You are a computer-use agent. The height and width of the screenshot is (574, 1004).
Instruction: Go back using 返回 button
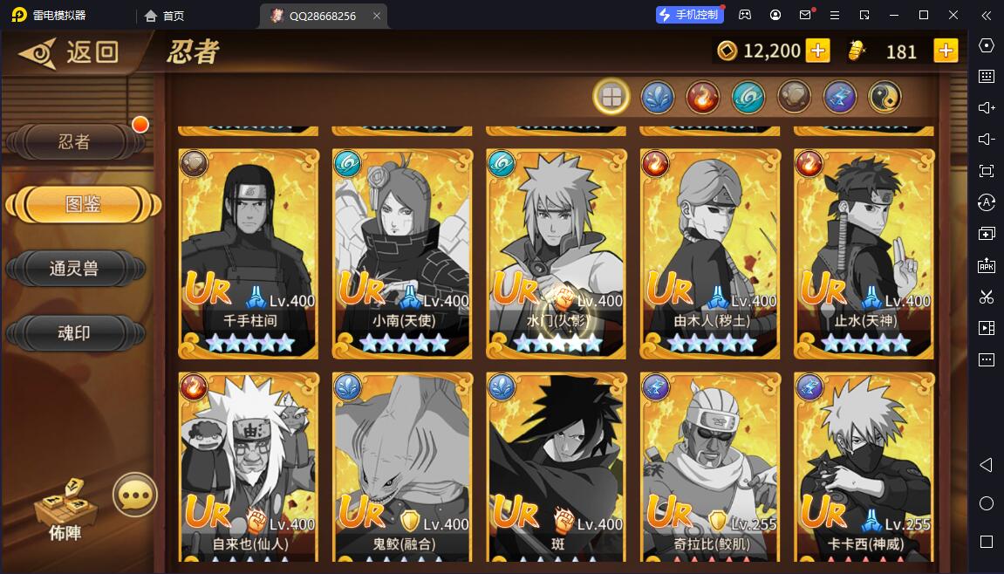[69, 51]
